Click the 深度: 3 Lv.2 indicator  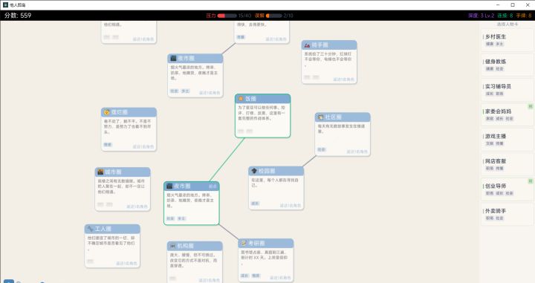(x=481, y=16)
